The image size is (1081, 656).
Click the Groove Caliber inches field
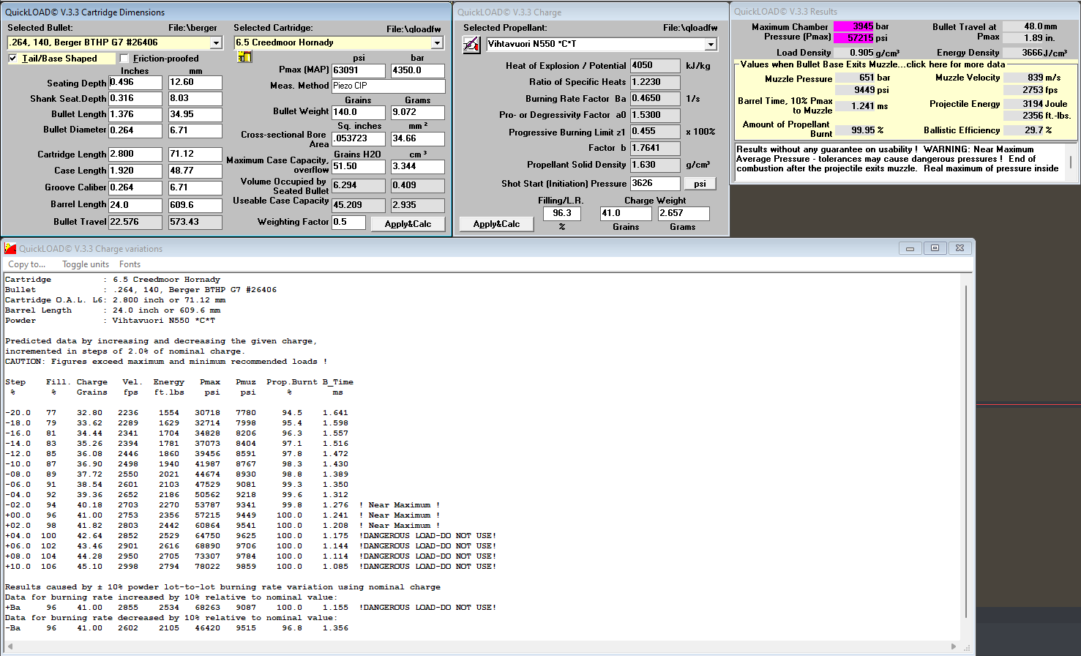[x=135, y=187]
